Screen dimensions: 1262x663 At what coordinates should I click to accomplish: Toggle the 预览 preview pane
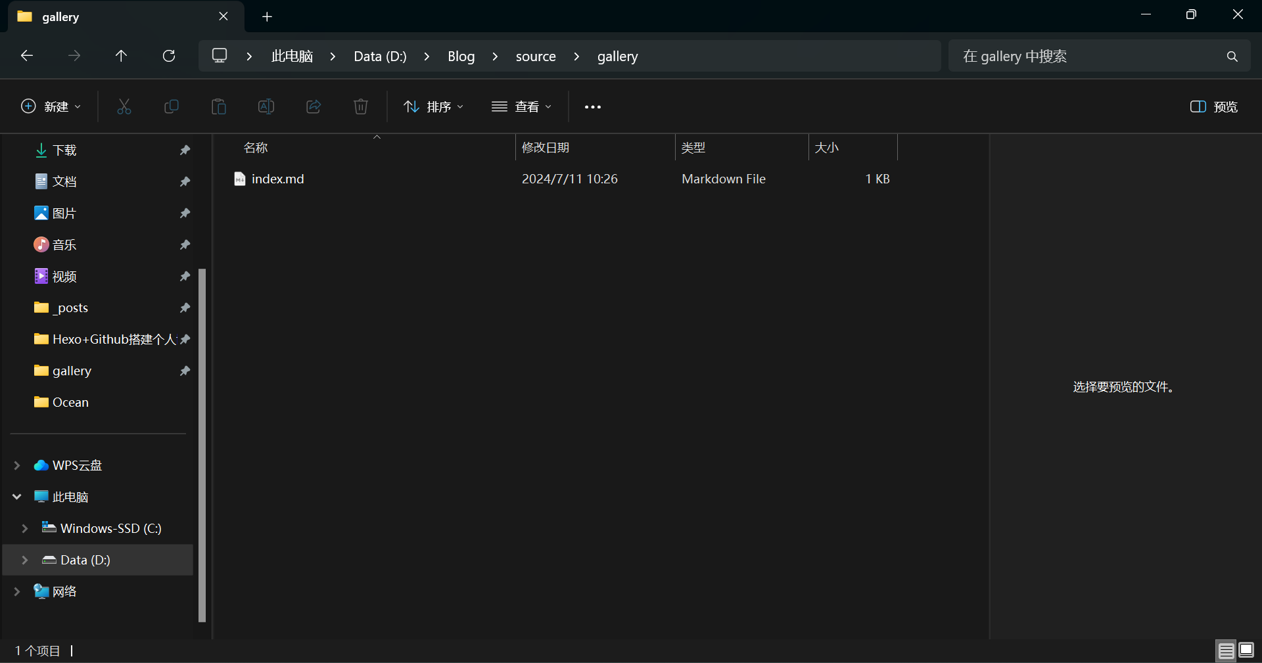click(x=1213, y=106)
